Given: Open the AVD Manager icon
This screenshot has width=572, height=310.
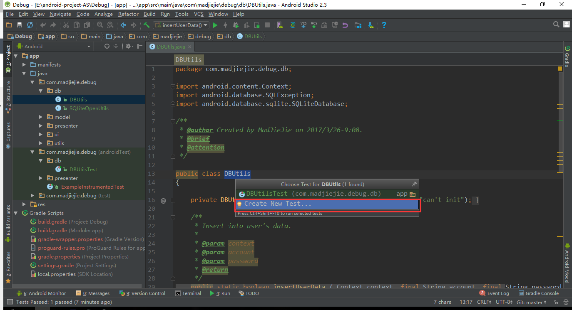Looking at the screenshot, I should click(x=280, y=25).
